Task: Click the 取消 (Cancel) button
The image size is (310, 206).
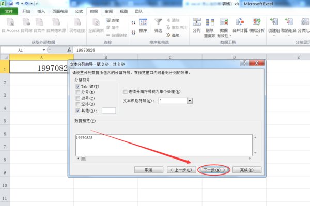Action: coord(149,170)
